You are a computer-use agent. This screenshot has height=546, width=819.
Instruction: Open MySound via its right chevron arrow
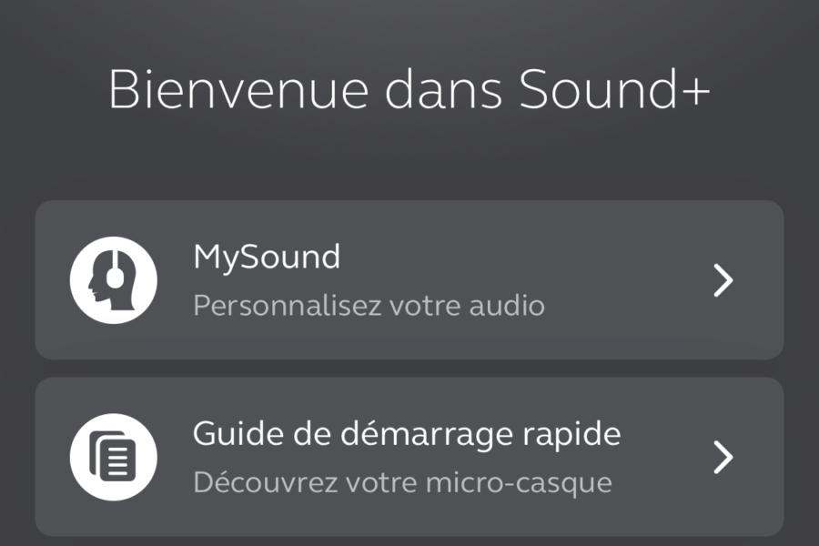click(x=723, y=280)
